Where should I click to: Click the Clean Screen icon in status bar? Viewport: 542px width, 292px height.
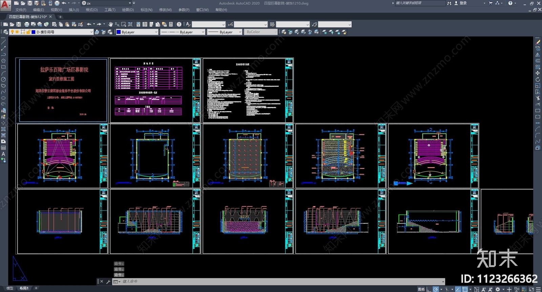(x=531, y=289)
